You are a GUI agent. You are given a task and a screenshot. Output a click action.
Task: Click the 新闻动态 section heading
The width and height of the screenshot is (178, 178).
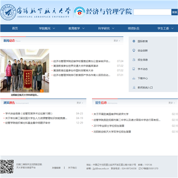9,41
